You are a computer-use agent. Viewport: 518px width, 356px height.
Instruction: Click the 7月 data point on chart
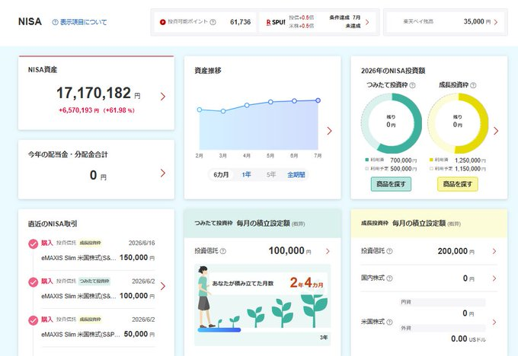(318, 100)
